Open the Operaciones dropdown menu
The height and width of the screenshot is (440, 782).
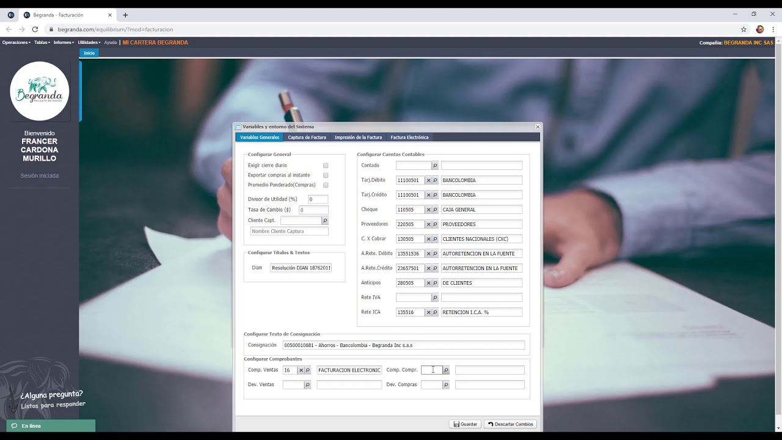point(16,43)
